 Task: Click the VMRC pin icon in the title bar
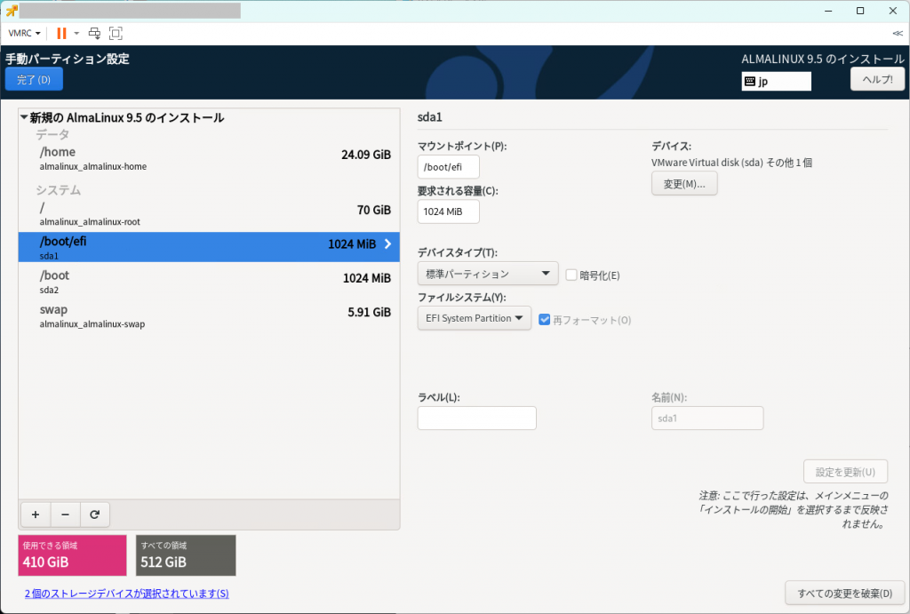(11, 11)
